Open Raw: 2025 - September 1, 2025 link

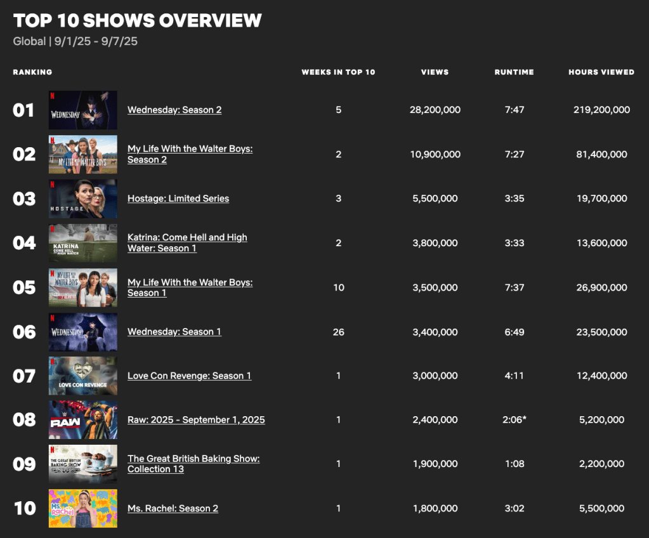(196, 419)
